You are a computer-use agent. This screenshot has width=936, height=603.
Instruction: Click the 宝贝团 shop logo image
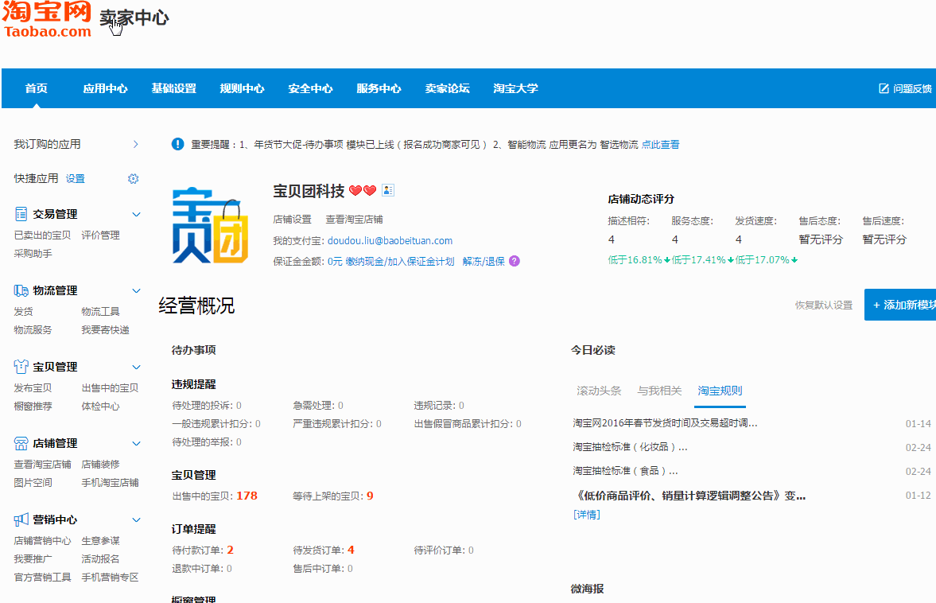[210, 225]
